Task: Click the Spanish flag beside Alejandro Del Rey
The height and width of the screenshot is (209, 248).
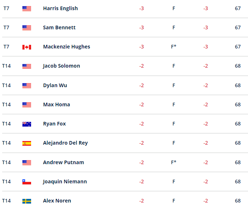Action: tap(27, 143)
